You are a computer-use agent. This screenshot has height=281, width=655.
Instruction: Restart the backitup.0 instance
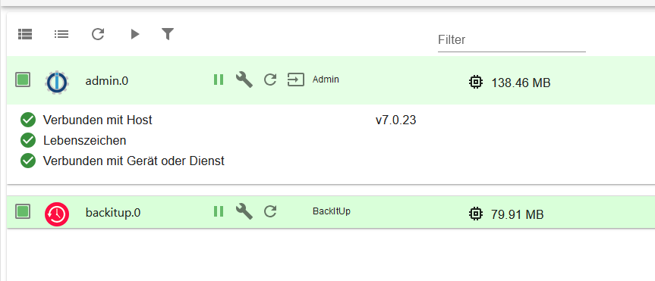tap(270, 211)
